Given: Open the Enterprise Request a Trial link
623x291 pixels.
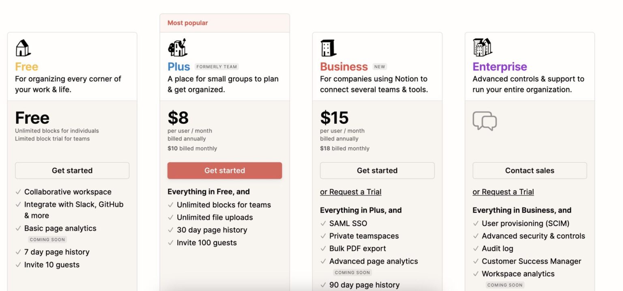Looking at the screenshot, I should coord(503,192).
